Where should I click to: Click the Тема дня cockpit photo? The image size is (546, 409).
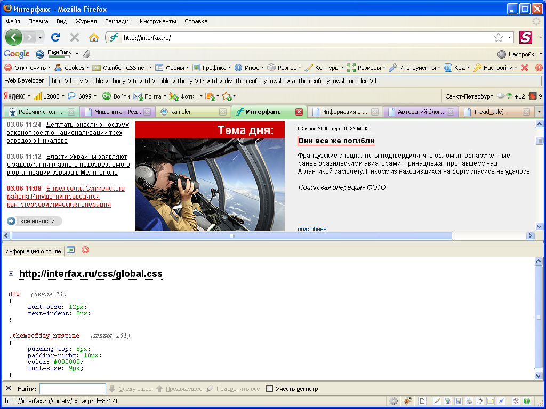click(210, 185)
